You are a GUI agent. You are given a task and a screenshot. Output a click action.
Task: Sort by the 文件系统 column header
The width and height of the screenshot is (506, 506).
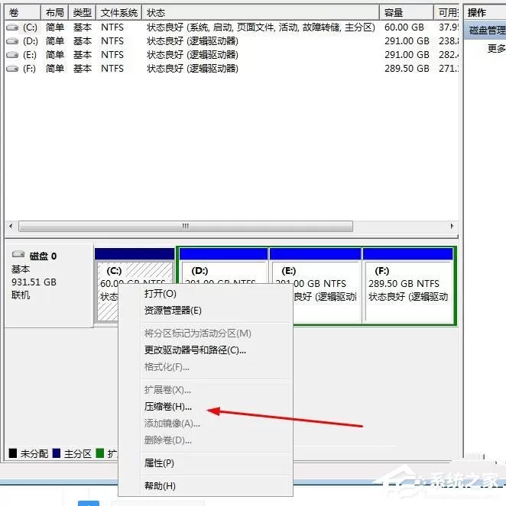pyautogui.click(x=119, y=13)
